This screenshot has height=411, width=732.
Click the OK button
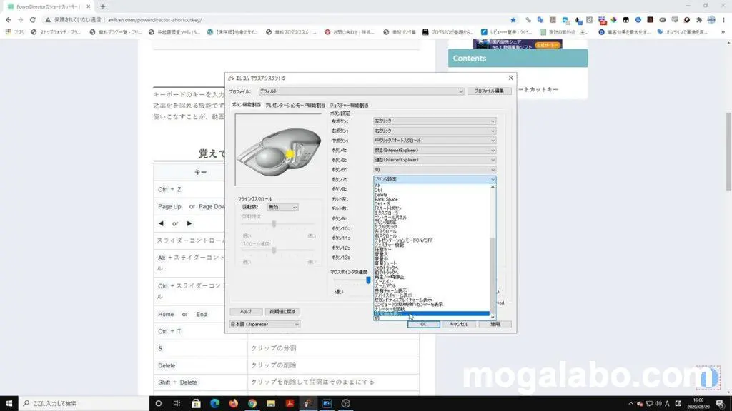coord(423,324)
